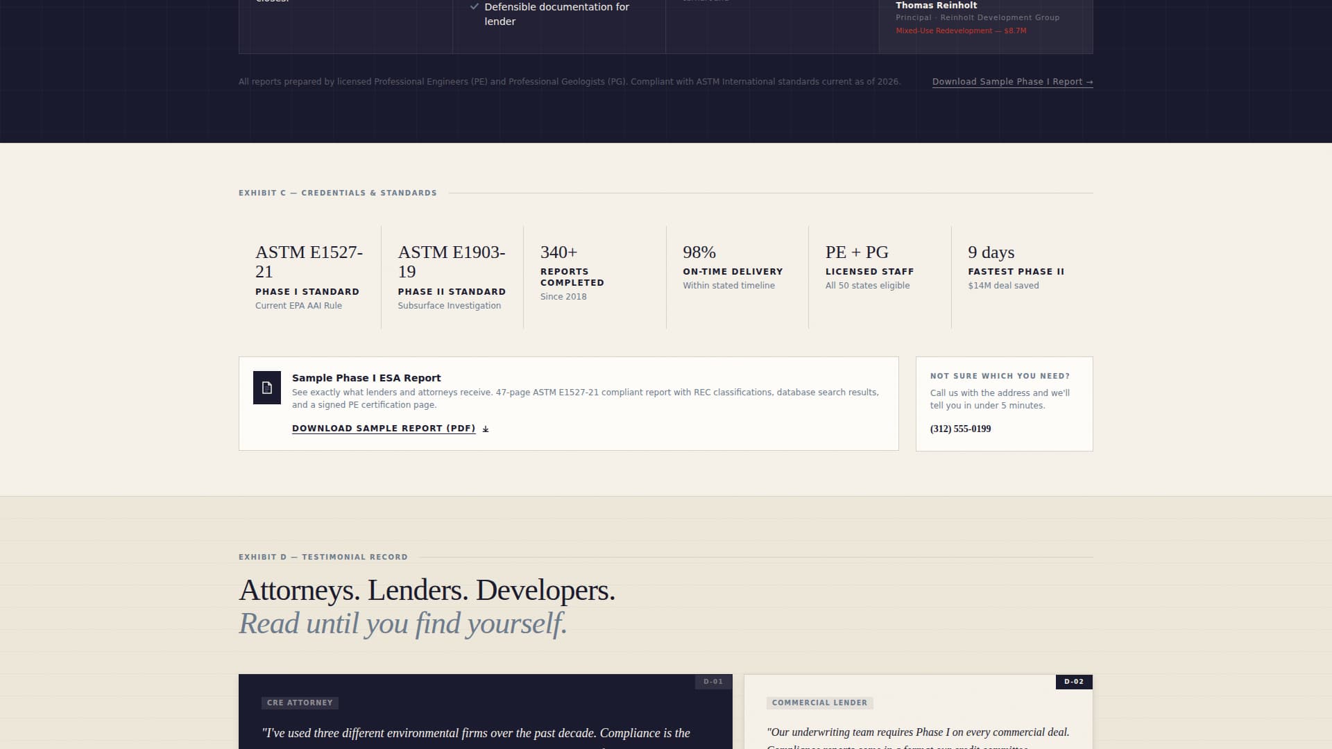1332x749 pixels.
Task: Click the Since 2018 caption
Action: point(563,297)
